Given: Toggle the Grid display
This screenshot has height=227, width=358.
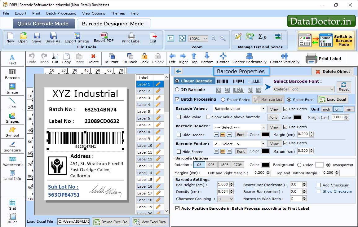Looking at the screenshot, I should (x=12, y=205).
